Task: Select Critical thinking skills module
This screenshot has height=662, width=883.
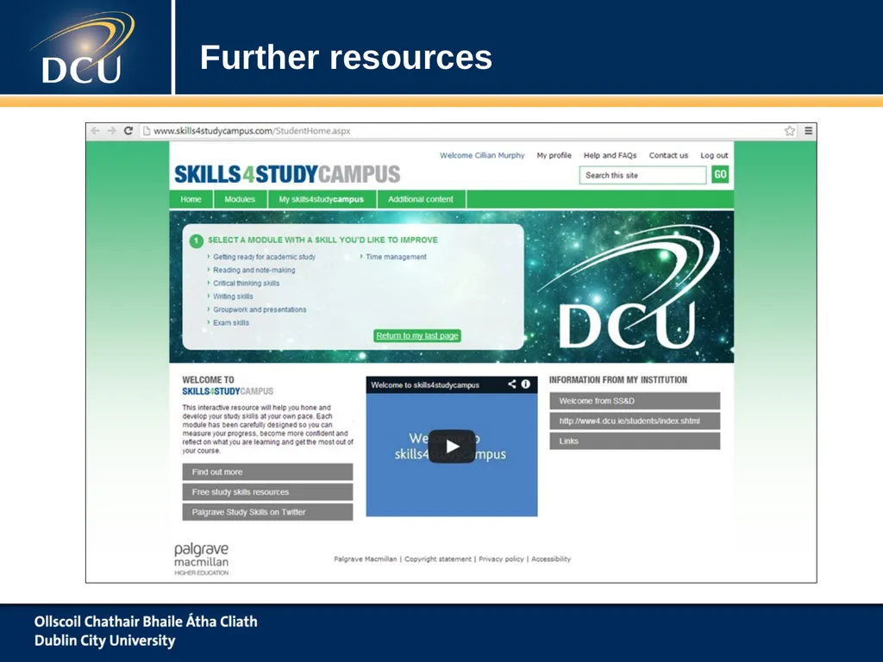Action: [x=246, y=283]
